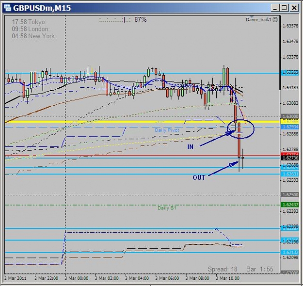
Task: Select the Dance_trail.1 expert advisor label
Action: click(x=258, y=20)
